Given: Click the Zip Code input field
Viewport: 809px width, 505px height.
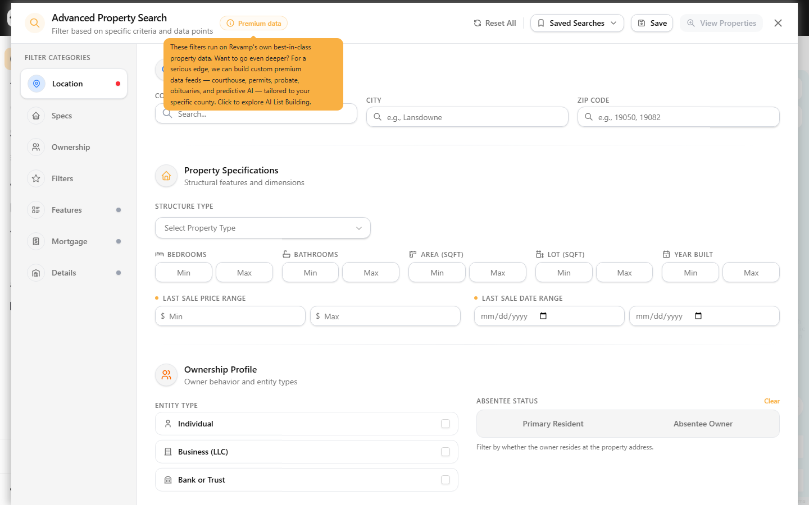Looking at the screenshot, I should click(679, 117).
